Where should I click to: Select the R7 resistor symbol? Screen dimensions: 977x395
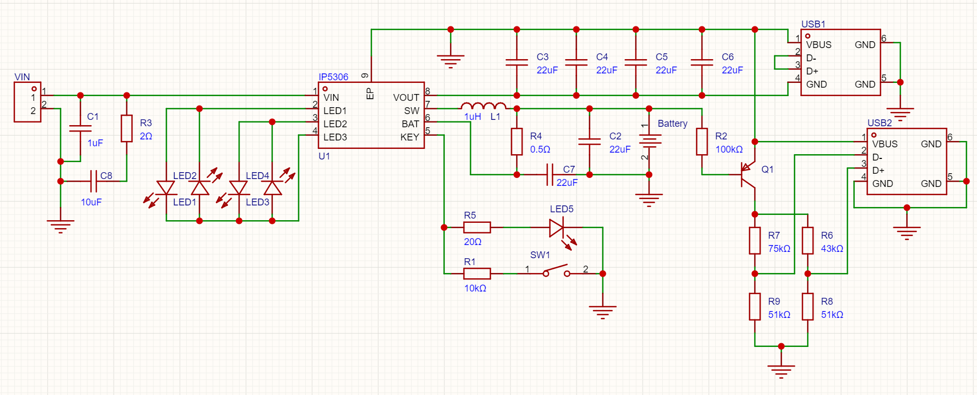[755, 241]
